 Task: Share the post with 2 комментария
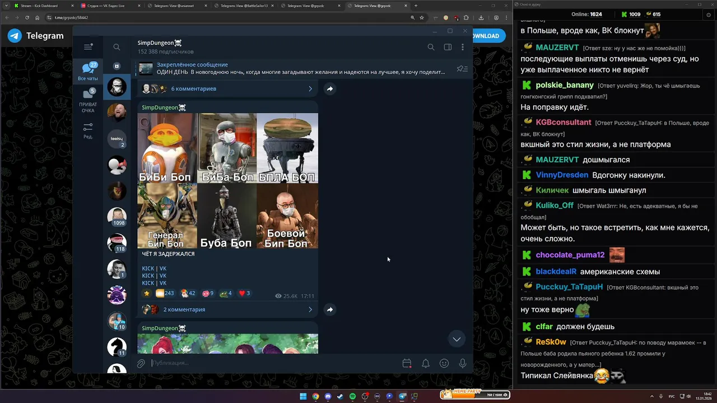[330, 310]
